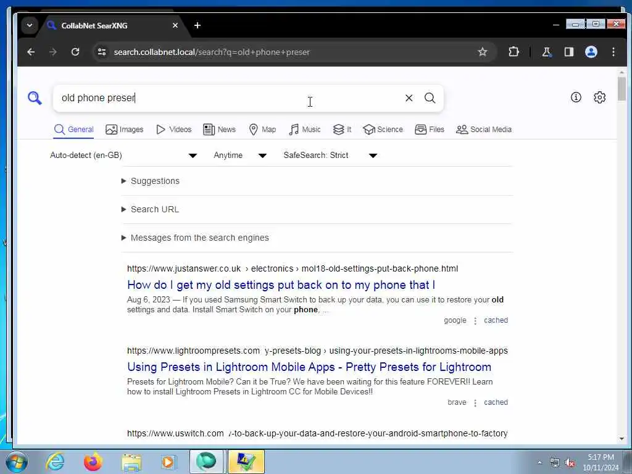Click the network tray icon
Screen dimensions: 632x474
555,463
